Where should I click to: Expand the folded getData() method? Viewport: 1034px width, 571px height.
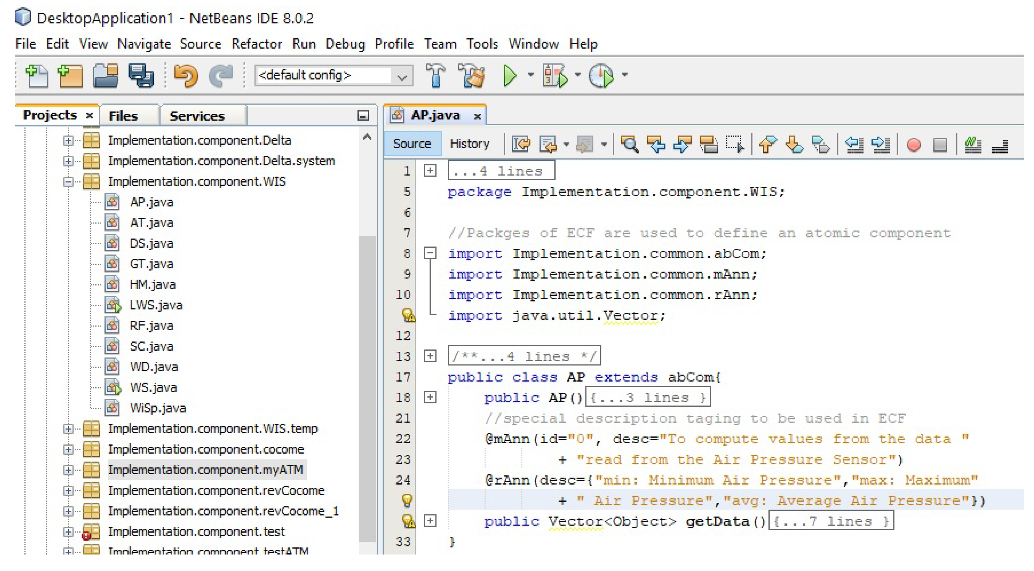click(430, 521)
